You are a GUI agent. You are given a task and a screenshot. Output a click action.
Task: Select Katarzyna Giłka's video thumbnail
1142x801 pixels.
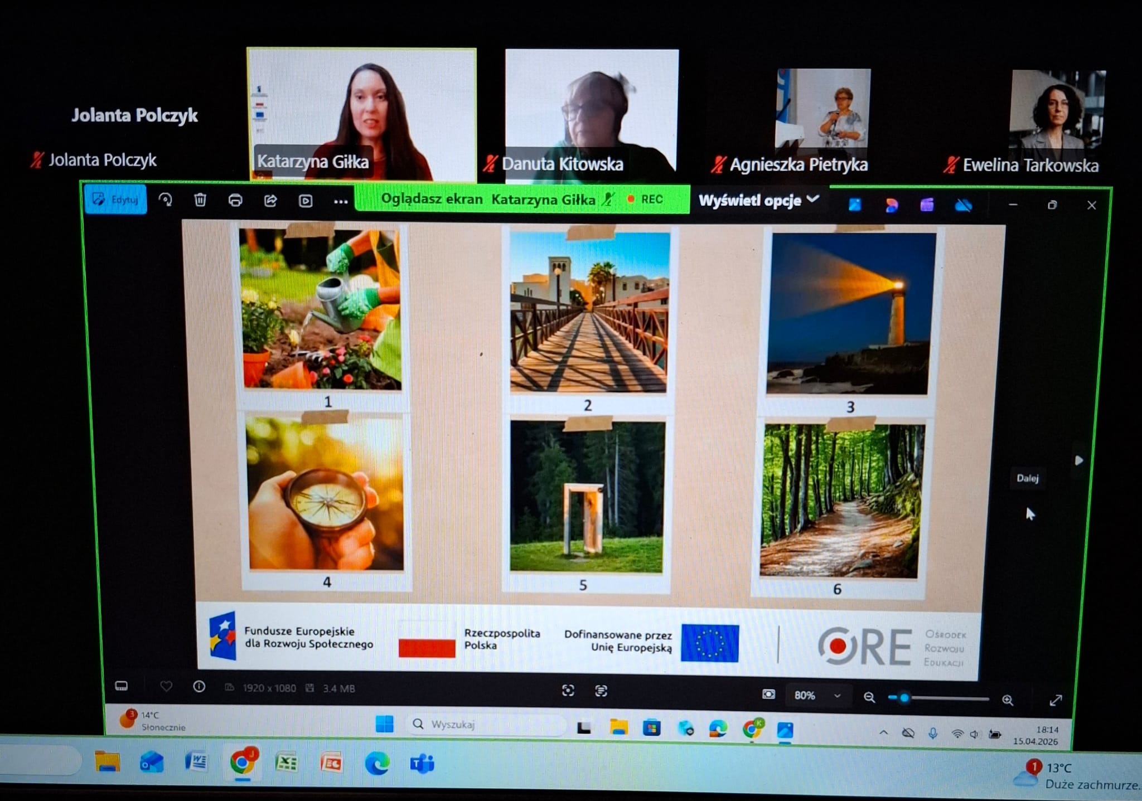coord(361,115)
